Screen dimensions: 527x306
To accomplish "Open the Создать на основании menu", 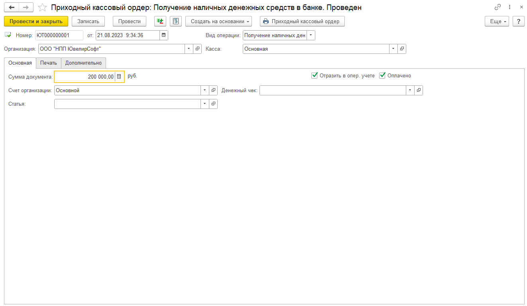I will point(219,21).
